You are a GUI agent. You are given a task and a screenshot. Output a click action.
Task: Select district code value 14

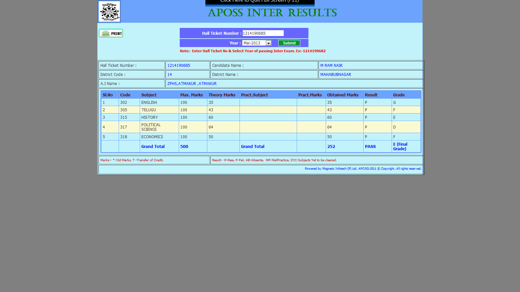pyautogui.click(x=170, y=74)
